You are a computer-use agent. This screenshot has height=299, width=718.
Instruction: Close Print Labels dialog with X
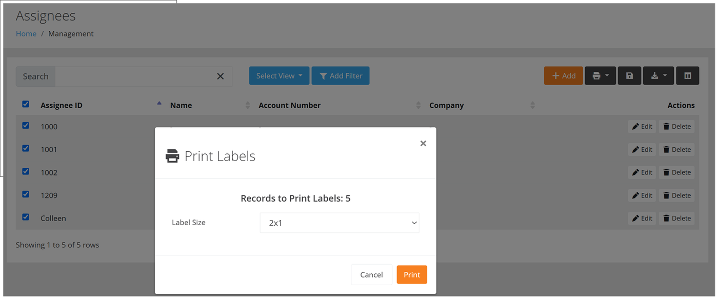coord(423,144)
